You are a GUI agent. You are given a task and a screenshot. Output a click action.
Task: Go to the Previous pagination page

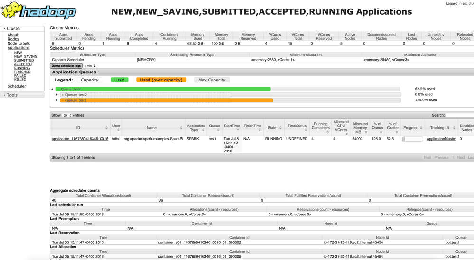(441, 157)
